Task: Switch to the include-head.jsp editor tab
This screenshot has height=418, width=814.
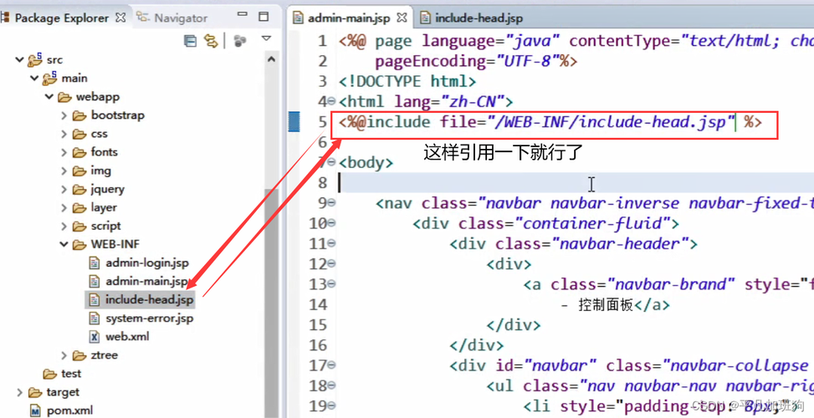Action: [x=478, y=18]
